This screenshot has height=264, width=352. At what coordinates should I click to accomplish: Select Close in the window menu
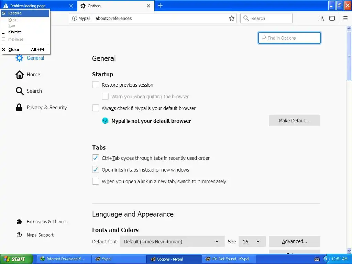coord(25,49)
